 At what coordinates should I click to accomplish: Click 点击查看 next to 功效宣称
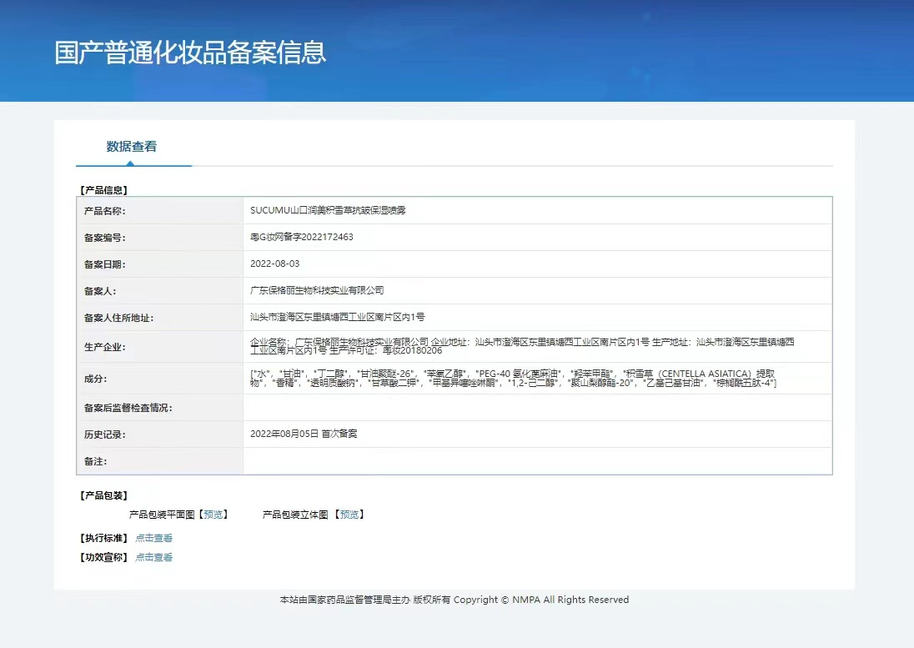pyautogui.click(x=154, y=557)
